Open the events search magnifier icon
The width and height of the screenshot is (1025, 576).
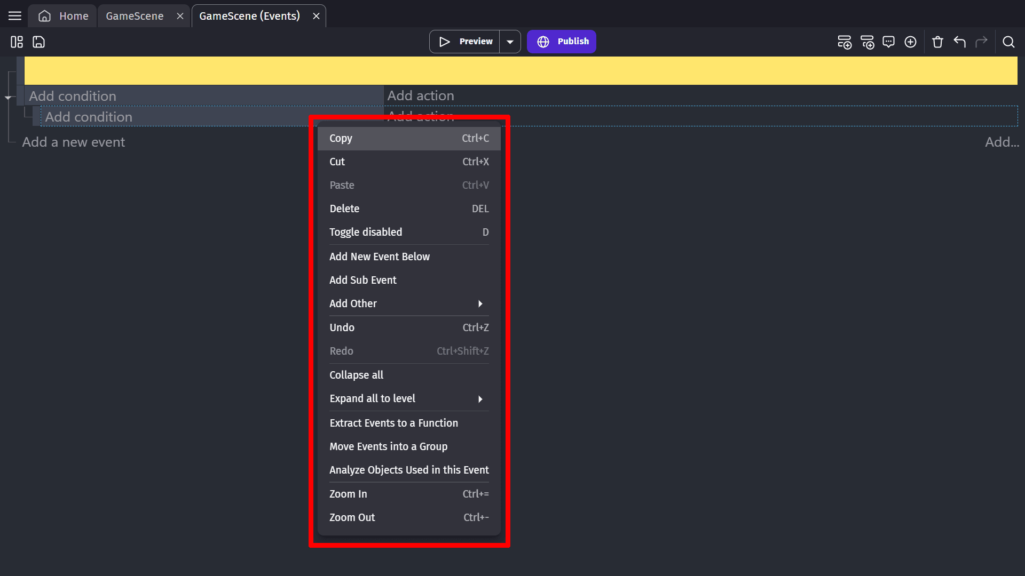click(1008, 42)
